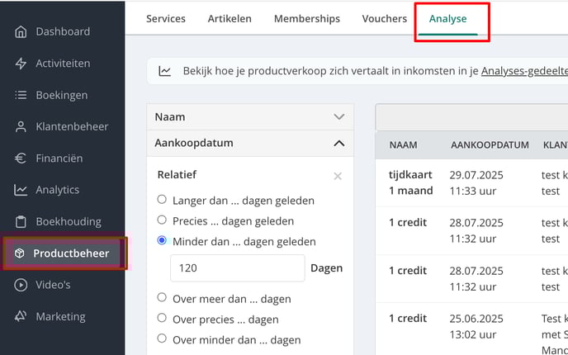Choose the 'Precies ... dagen geleden' radio button
Image resolution: width=568 pixels, height=355 pixels.
click(162, 220)
